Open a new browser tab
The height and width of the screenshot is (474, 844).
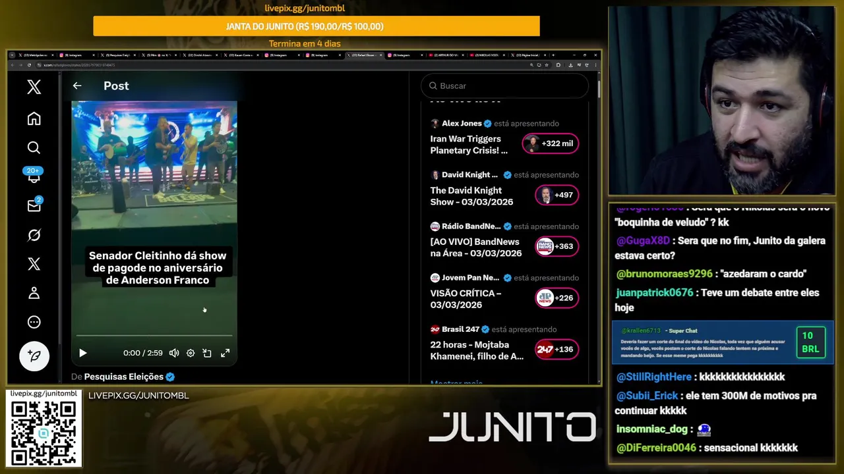point(553,55)
